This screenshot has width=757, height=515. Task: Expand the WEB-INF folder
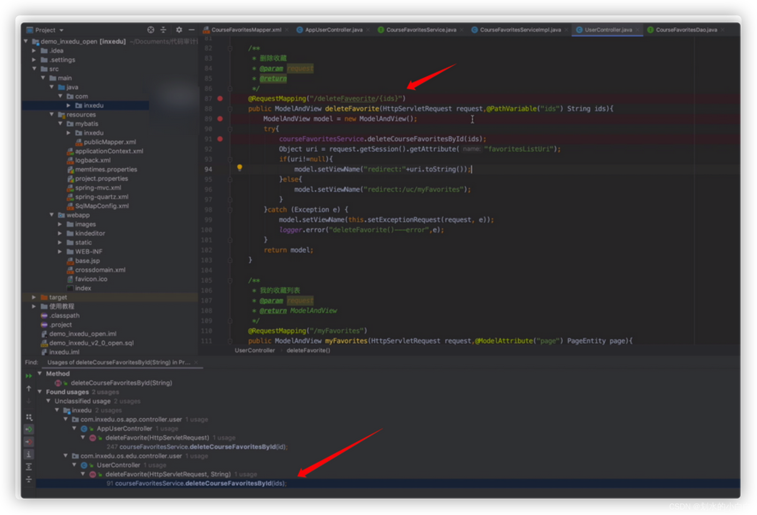[60, 252]
